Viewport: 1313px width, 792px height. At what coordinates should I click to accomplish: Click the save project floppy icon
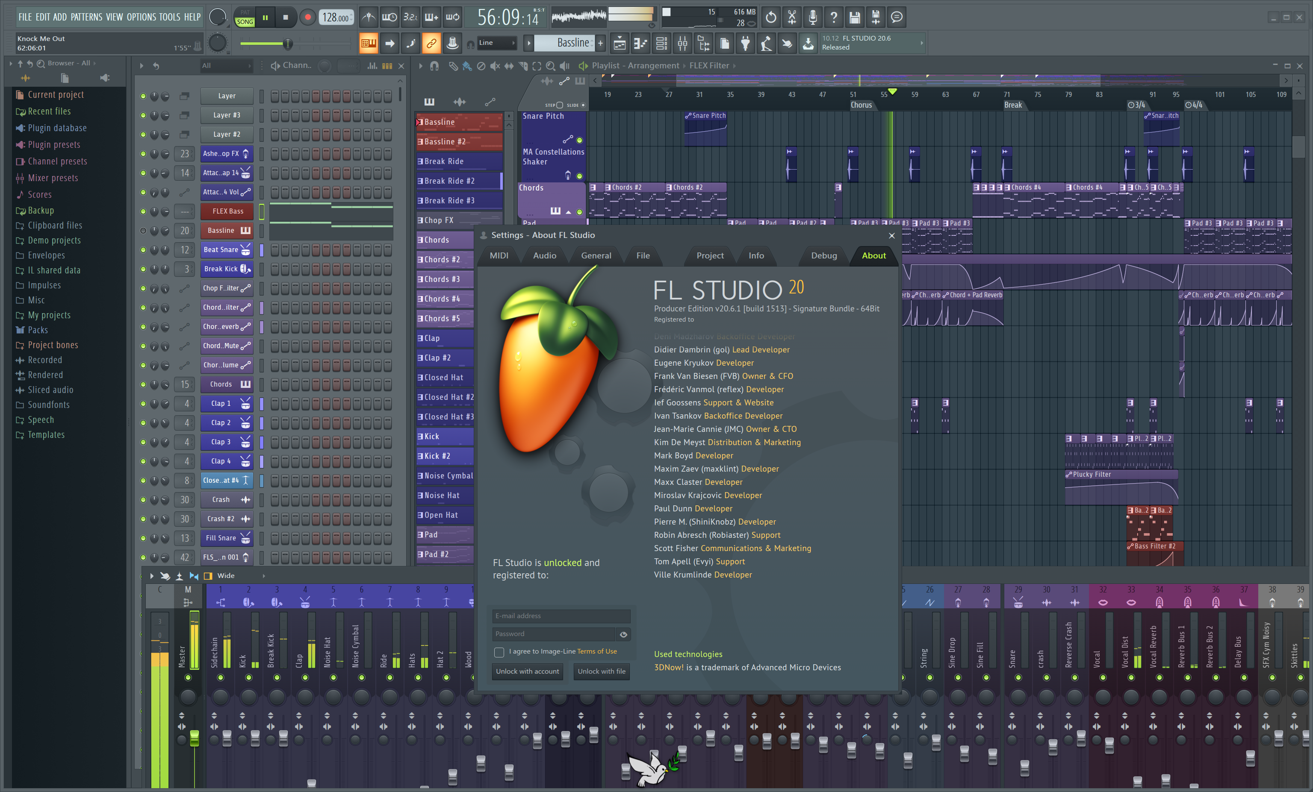(854, 18)
